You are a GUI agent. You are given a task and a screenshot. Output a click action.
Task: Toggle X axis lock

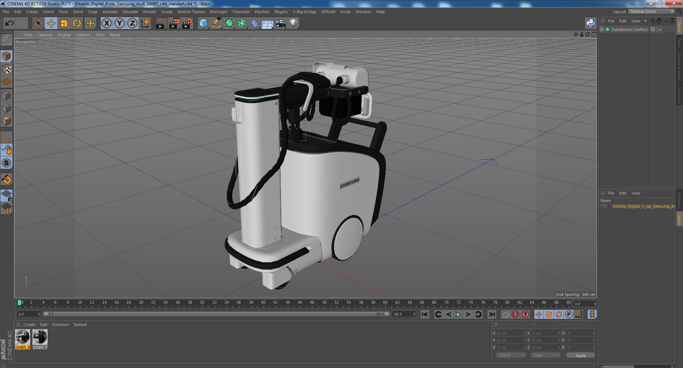pyautogui.click(x=106, y=23)
